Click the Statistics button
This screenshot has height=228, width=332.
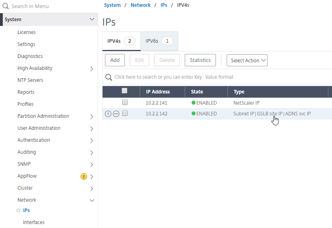(200, 60)
